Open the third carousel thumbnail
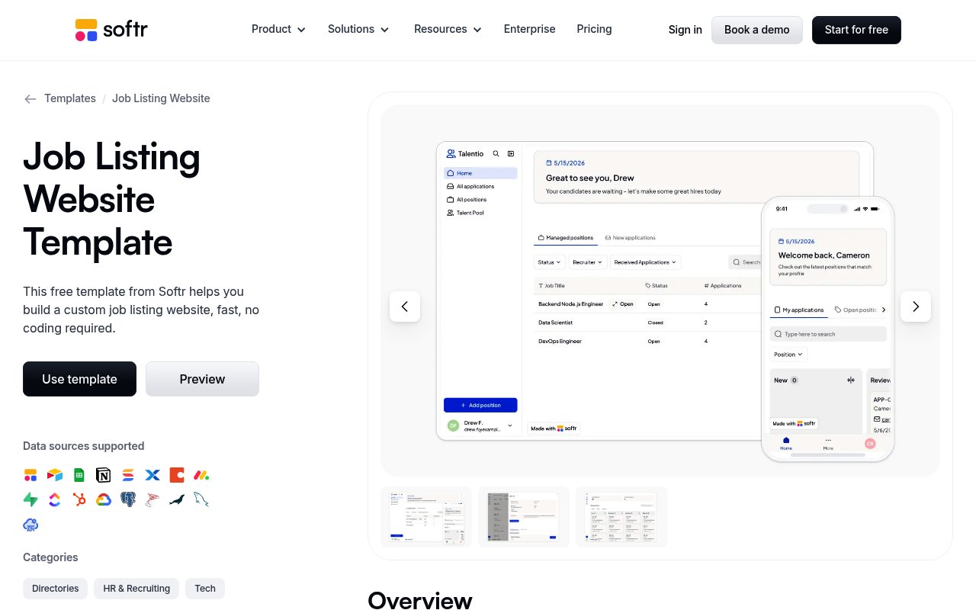976x610 pixels. [x=621, y=517]
